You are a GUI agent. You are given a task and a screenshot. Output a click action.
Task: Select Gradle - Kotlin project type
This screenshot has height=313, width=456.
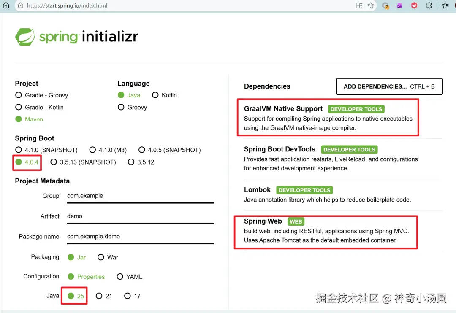pyautogui.click(x=39, y=107)
